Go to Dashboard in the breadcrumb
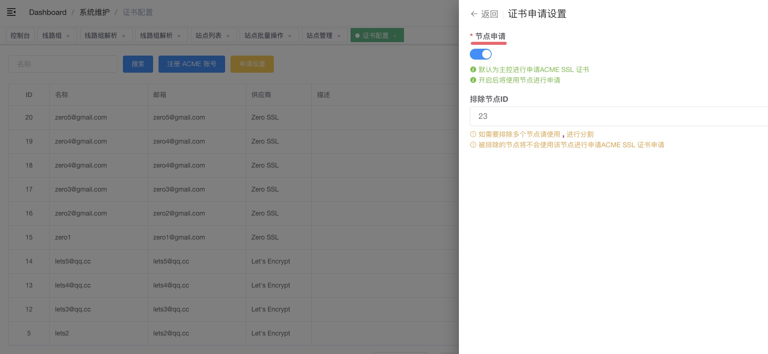This screenshot has height=354, width=768. pos(48,12)
